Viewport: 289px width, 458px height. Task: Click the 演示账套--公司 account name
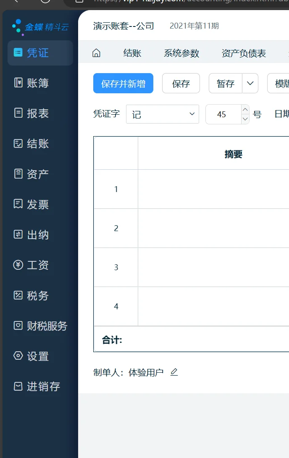pos(123,26)
